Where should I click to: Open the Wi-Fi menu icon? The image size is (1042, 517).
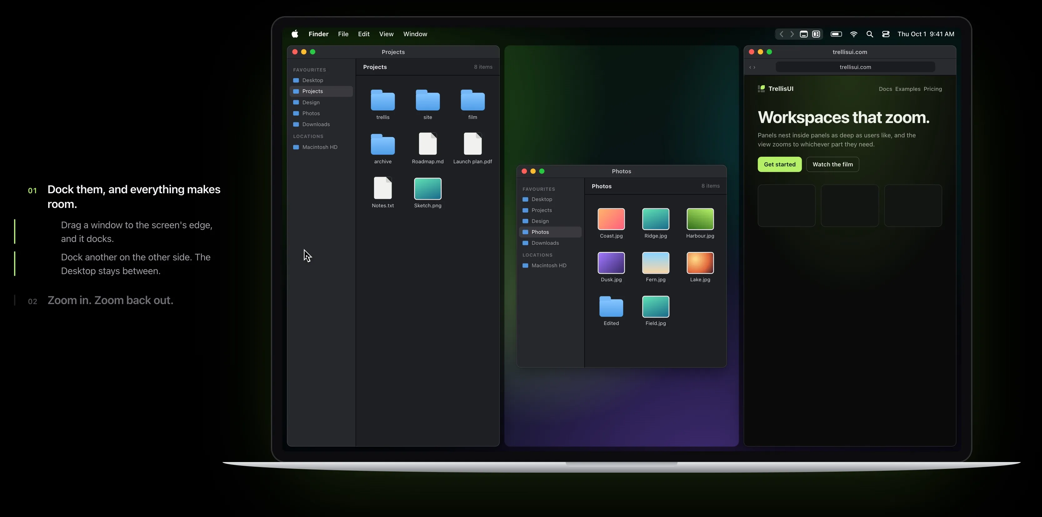854,34
